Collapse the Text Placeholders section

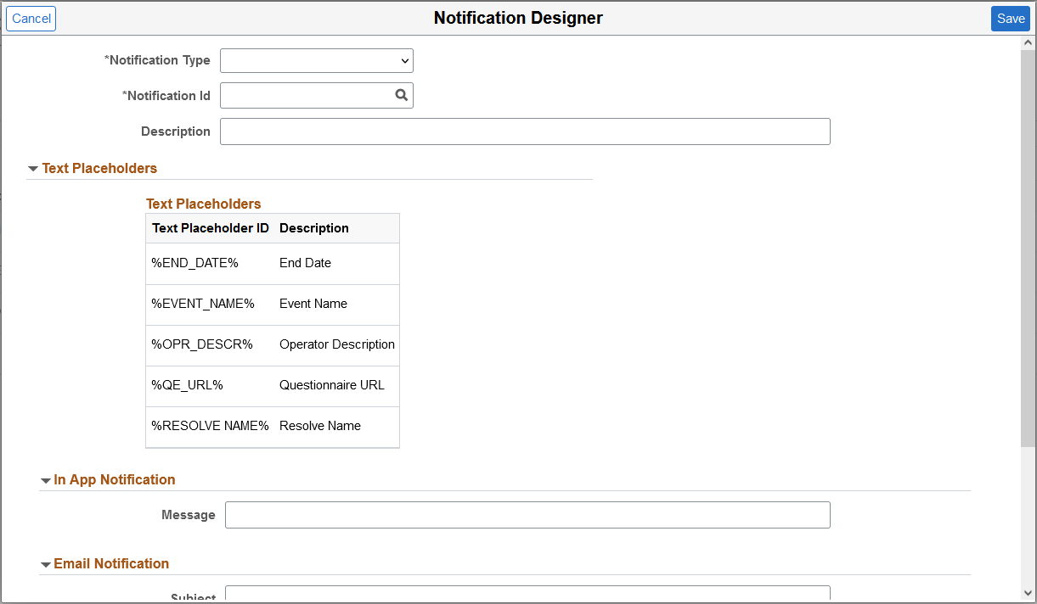[33, 169]
